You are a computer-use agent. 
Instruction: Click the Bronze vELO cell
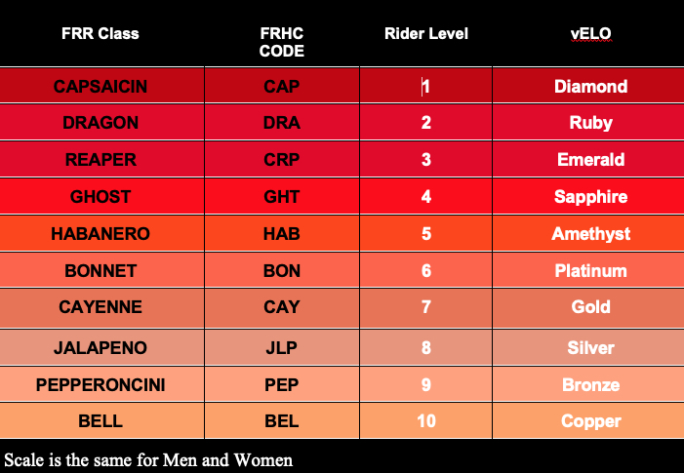pyautogui.click(x=590, y=384)
